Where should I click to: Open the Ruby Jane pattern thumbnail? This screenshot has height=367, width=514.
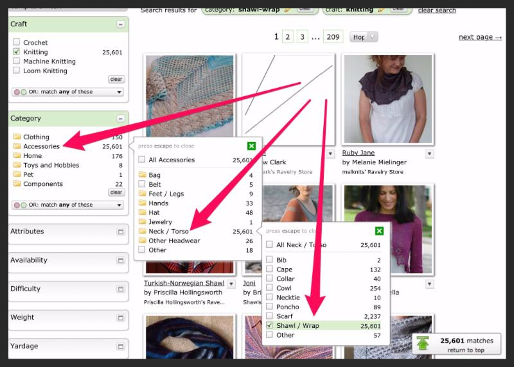coord(387,99)
